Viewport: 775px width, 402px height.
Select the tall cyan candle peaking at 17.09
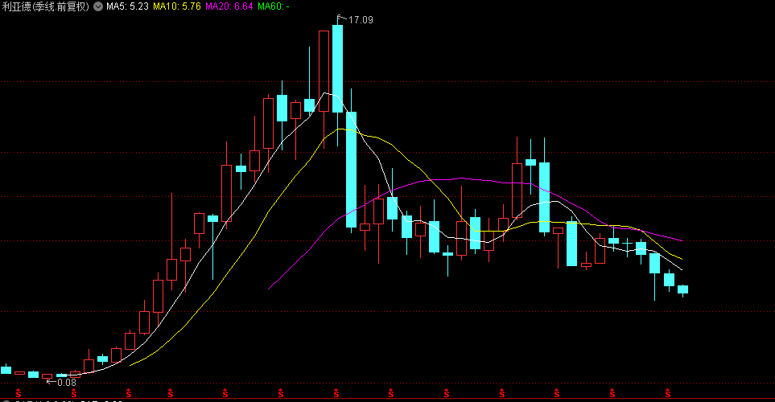337,68
